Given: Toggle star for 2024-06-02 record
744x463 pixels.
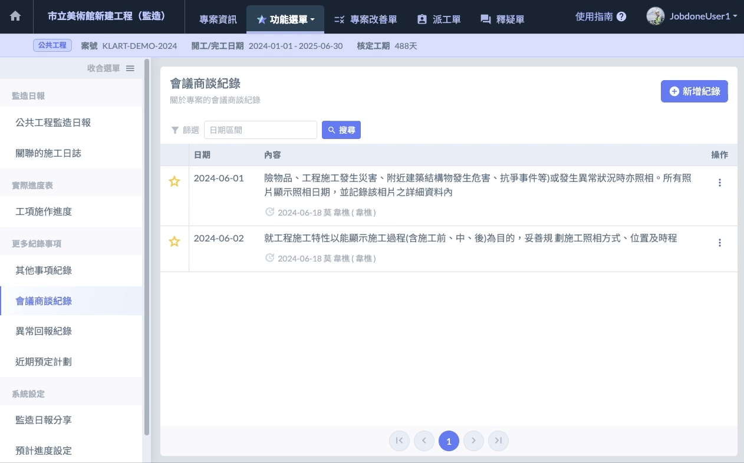Looking at the screenshot, I should click(175, 242).
